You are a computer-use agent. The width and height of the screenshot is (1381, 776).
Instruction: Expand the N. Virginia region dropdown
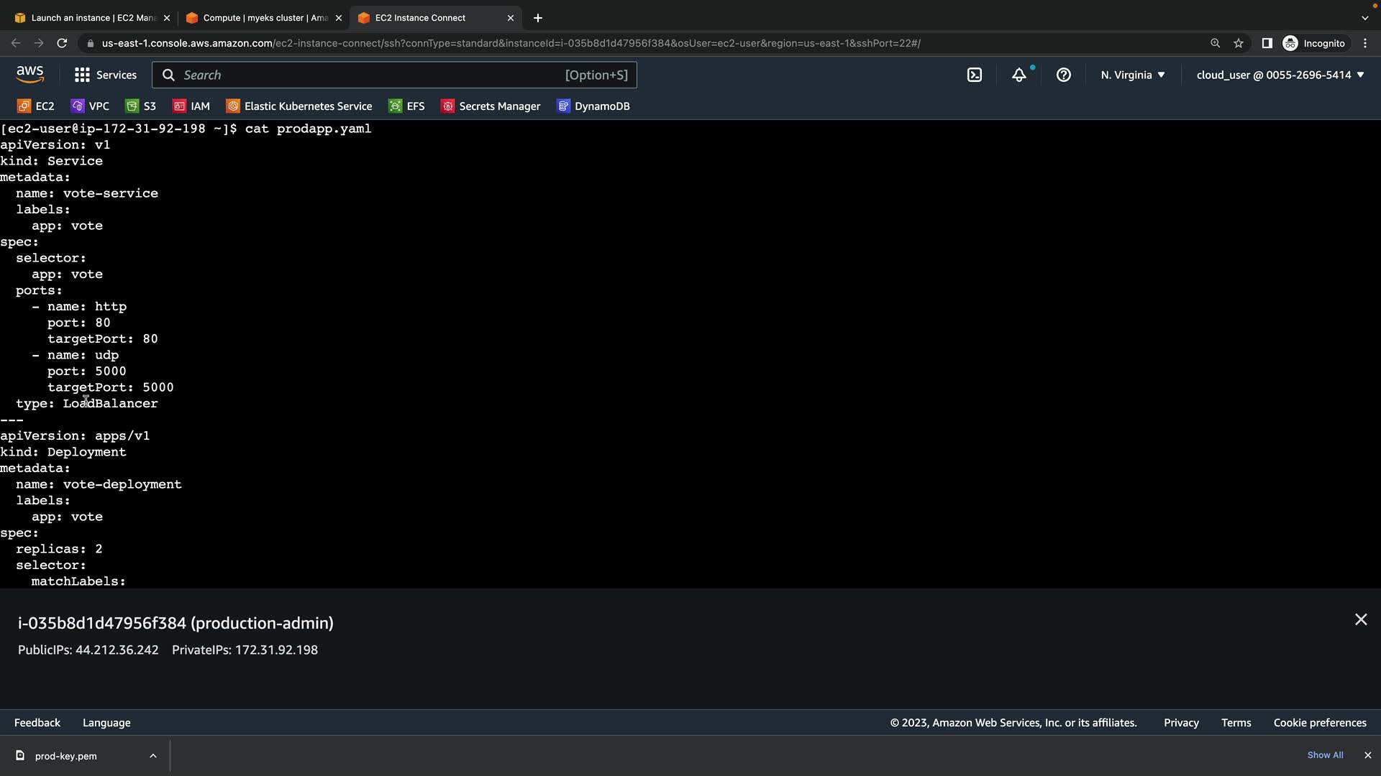tap(1133, 75)
